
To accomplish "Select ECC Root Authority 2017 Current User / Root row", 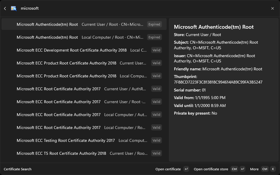I will click(84, 101).
